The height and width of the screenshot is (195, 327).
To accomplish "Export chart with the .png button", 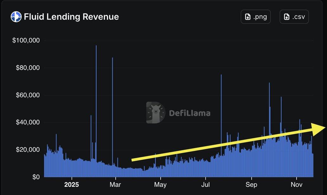I will (256, 17).
